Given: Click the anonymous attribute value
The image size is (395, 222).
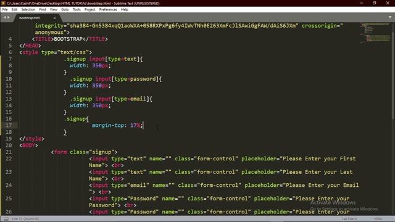Looking at the screenshot, I should 49,33.
